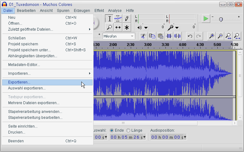Click the Zoom In magnifier
Screen dimensions: 244x152
pos(211,36)
